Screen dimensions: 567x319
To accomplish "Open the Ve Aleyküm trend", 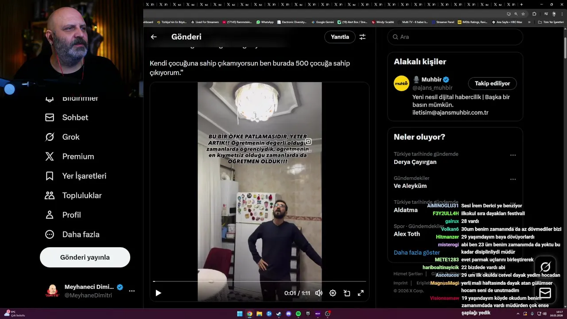I will coord(410,186).
